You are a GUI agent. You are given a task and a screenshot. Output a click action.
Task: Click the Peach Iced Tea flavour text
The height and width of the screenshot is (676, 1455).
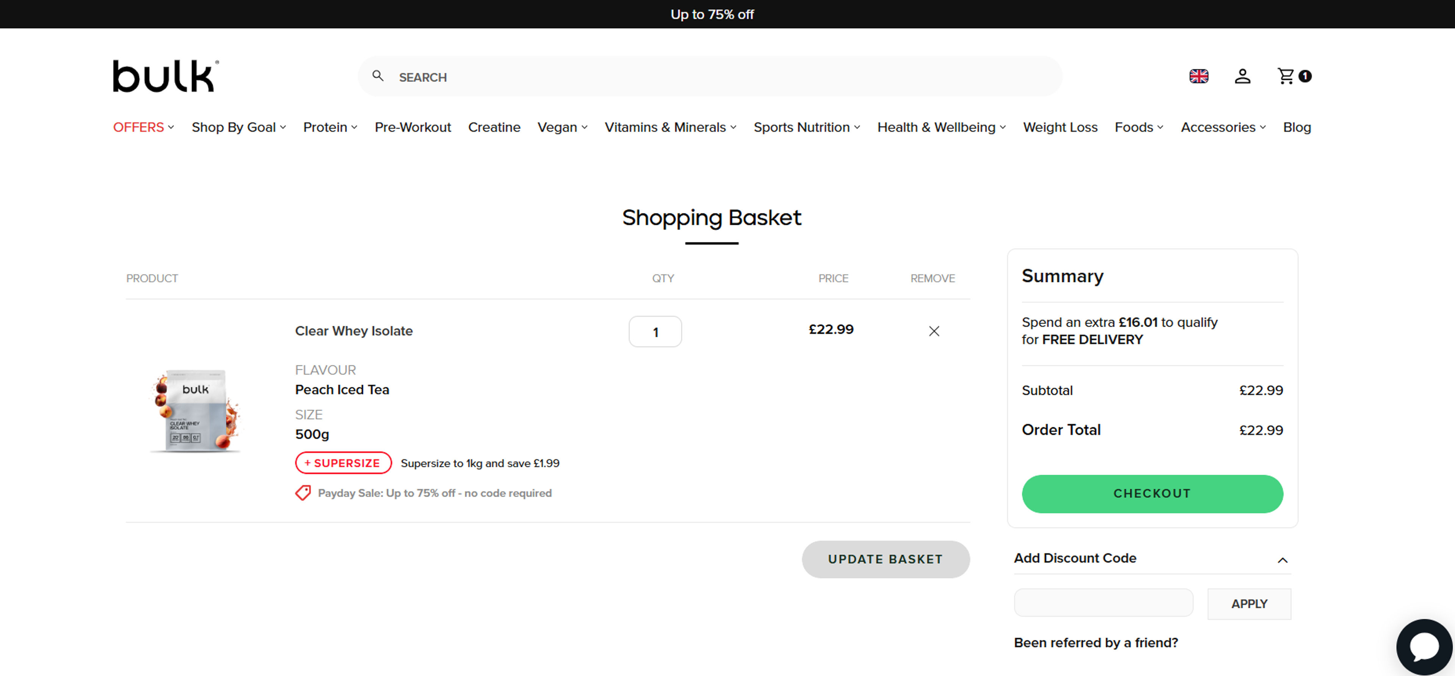pos(342,390)
